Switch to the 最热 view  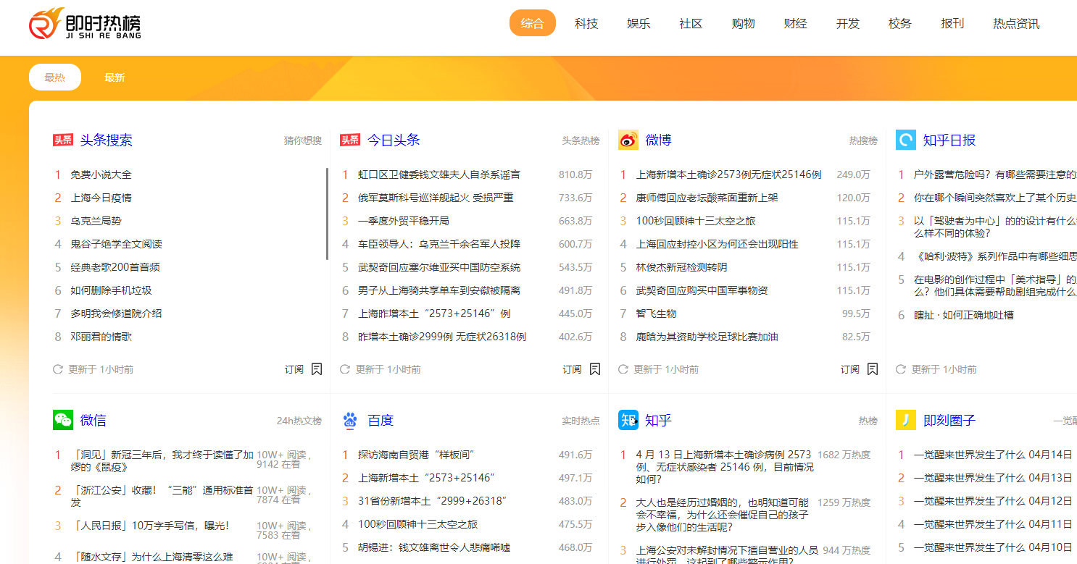click(x=54, y=77)
